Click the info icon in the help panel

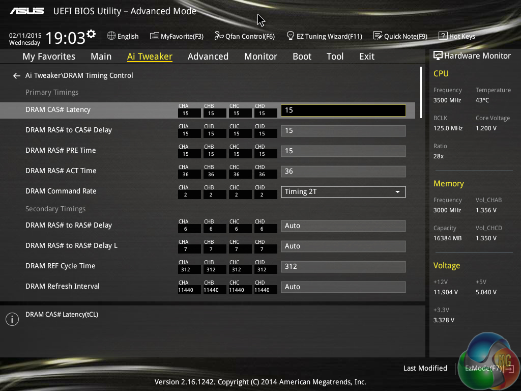[12, 319]
